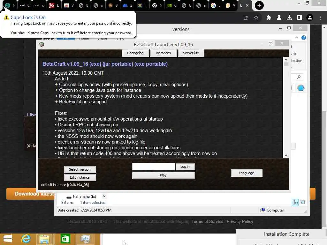
Task: Click the Log in button
Action: pyautogui.click(x=185, y=167)
